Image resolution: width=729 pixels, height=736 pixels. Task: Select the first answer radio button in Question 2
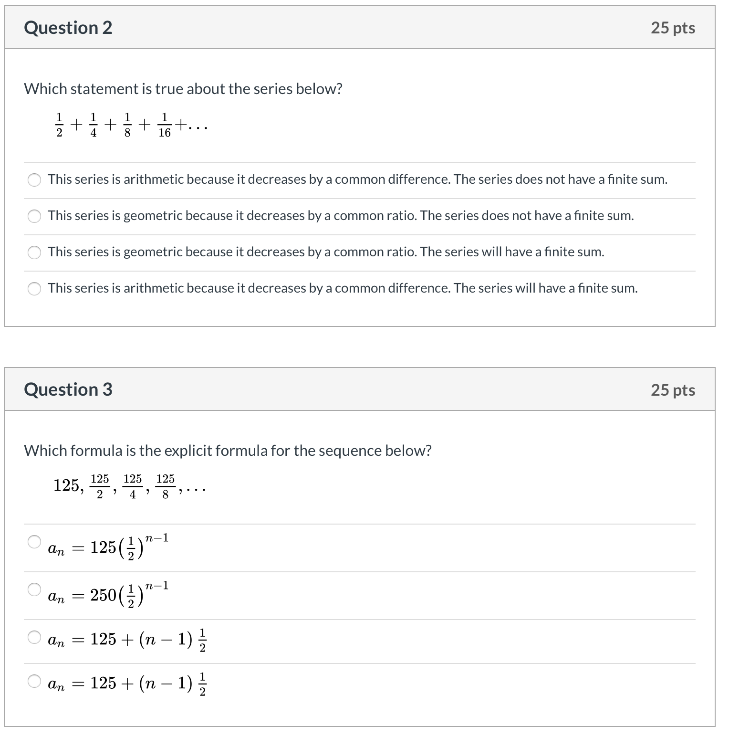tap(35, 180)
